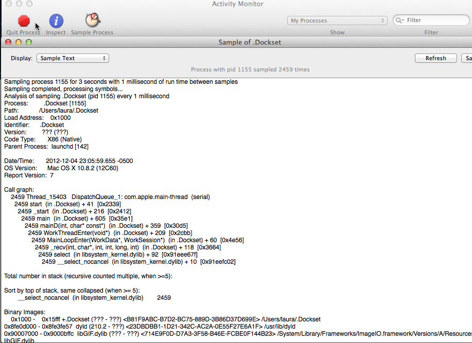
Task: Click the '2459 start (in .Dockset) + 41' line
Action: point(67,205)
